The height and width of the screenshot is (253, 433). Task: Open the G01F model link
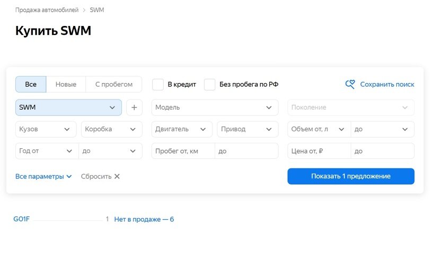22,219
